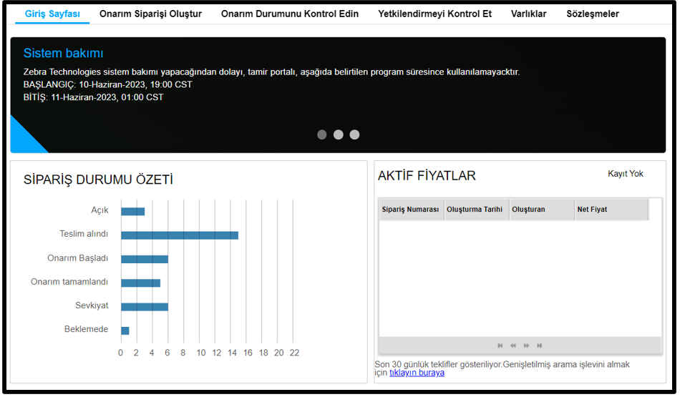Sort by Sipariş Numarası column header
The height and width of the screenshot is (397, 680).
coord(411,210)
